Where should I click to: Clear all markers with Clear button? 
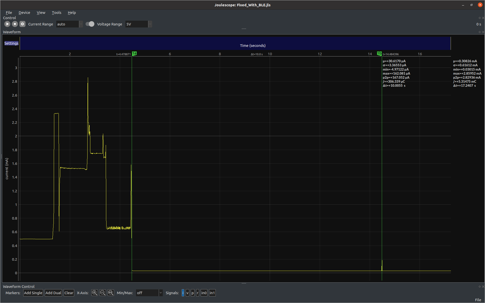(69, 293)
